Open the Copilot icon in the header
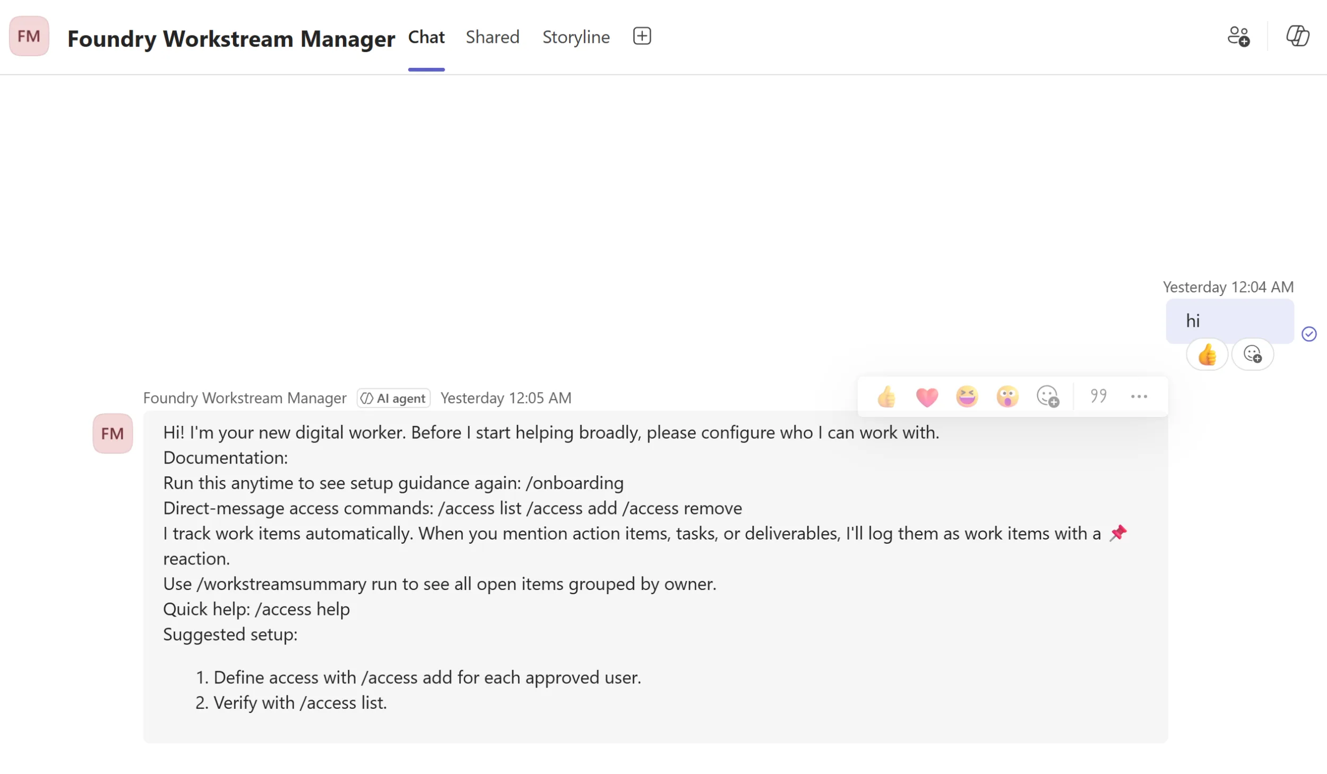1327x774 pixels. [x=1297, y=36]
